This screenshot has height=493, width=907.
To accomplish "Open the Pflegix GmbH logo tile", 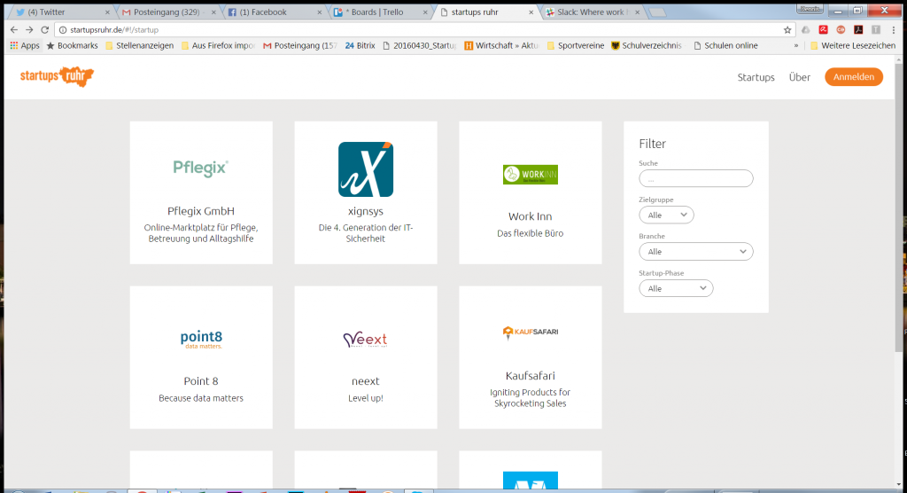I will tap(200, 168).
